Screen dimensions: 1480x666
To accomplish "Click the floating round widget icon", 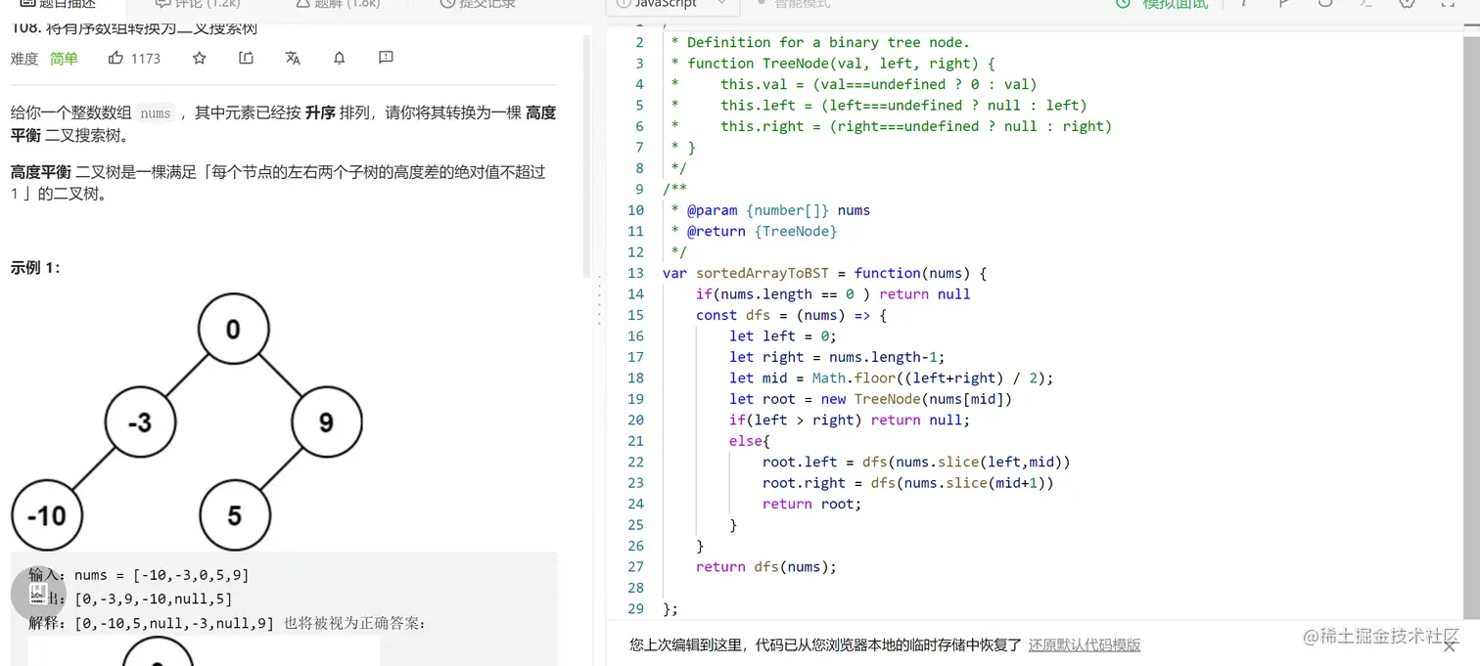I will click(x=38, y=593).
